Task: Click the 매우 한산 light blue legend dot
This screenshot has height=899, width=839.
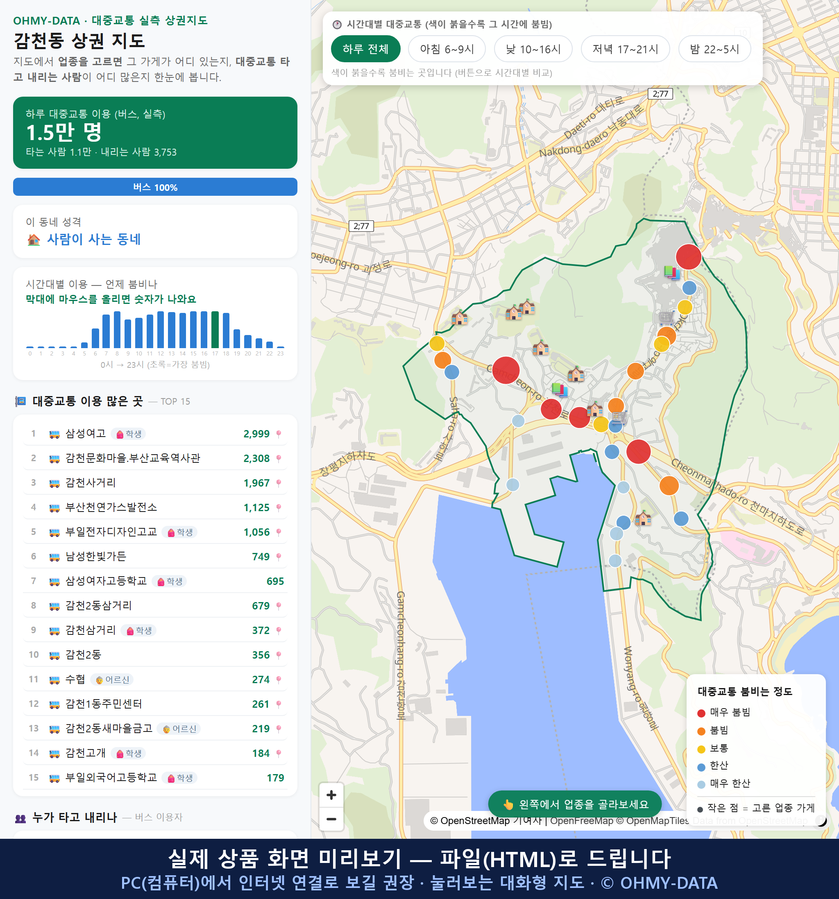Action: (x=701, y=785)
